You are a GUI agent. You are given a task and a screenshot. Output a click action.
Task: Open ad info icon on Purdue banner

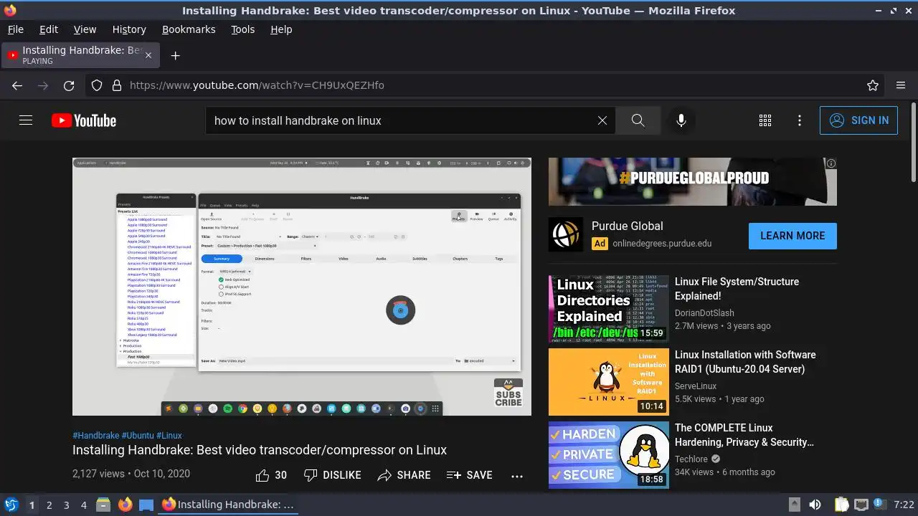coord(831,163)
